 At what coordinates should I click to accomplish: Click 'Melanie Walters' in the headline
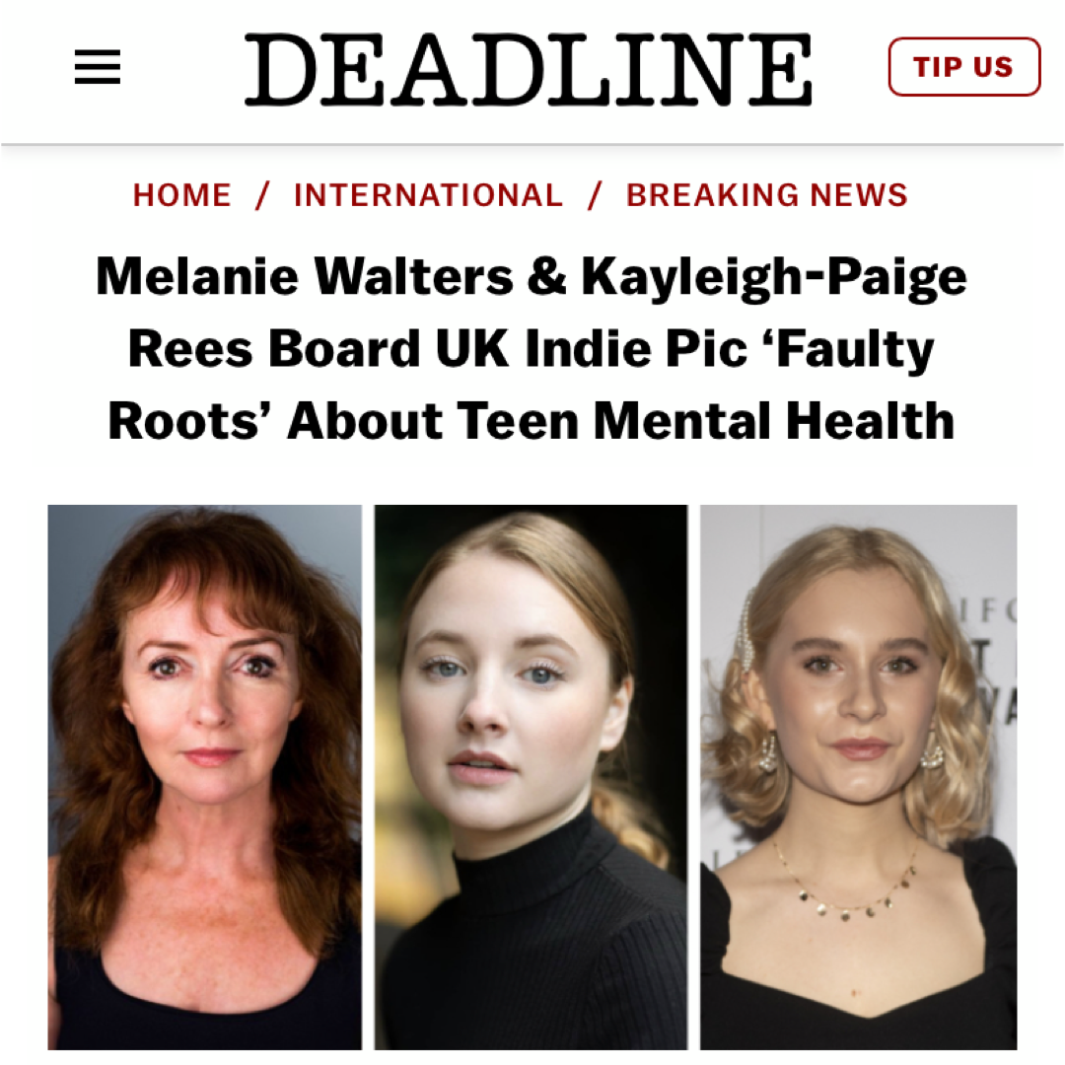[x=304, y=278]
